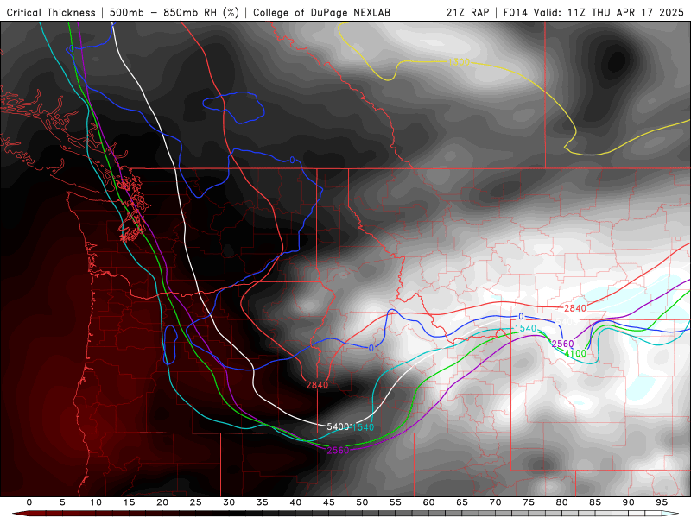Click the colorbar label 0
The image size is (691, 518).
pyautogui.click(x=29, y=502)
